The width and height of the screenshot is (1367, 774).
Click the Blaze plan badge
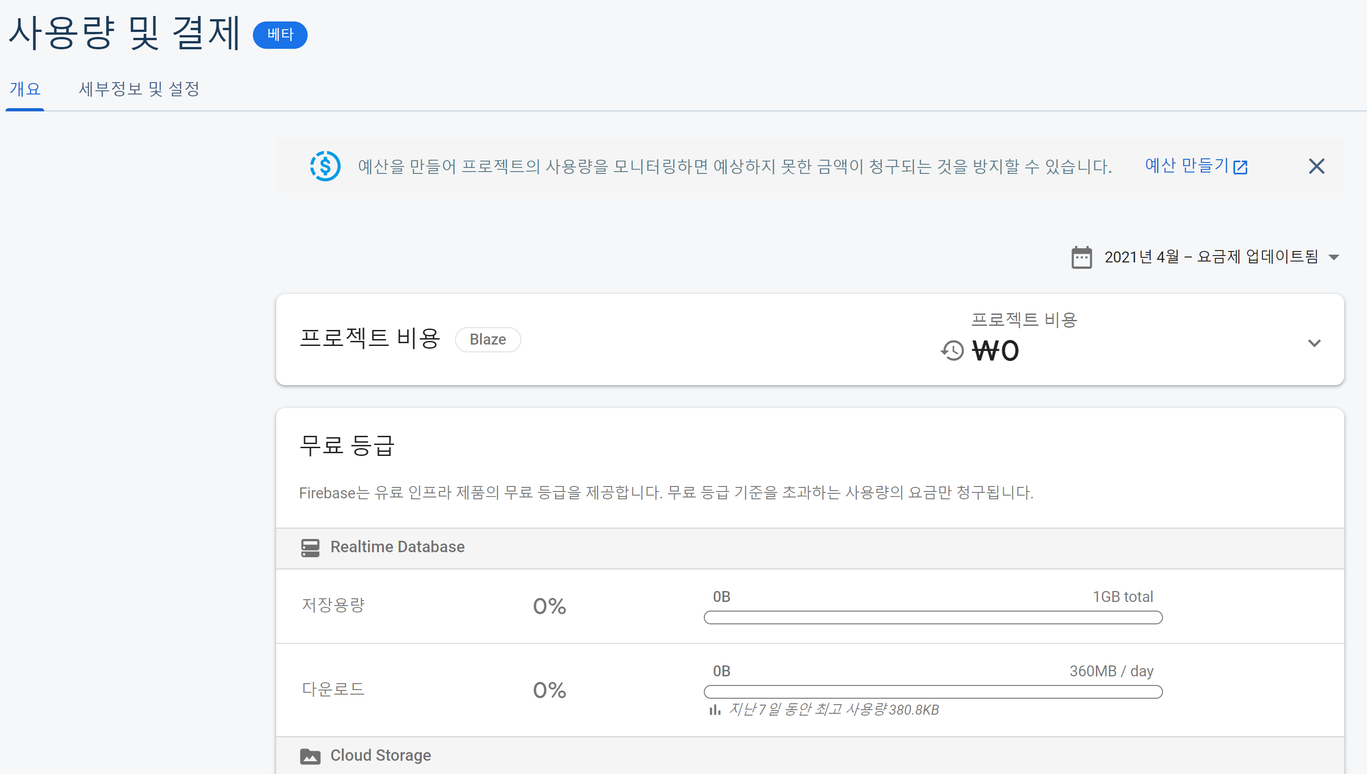(x=487, y=340)
